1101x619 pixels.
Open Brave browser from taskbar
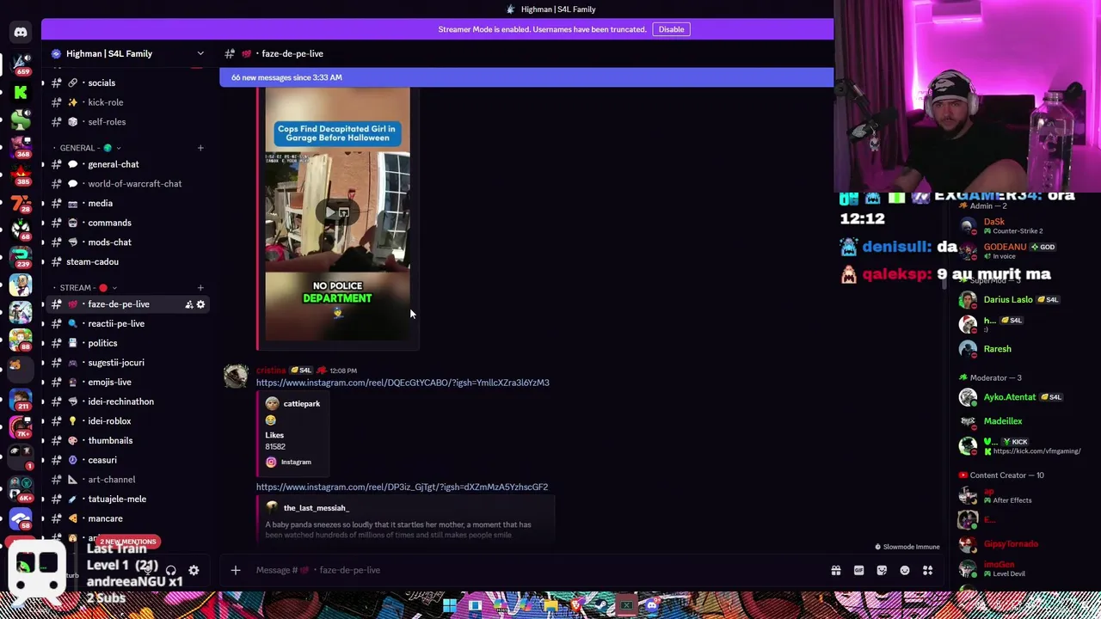point(575,606)
